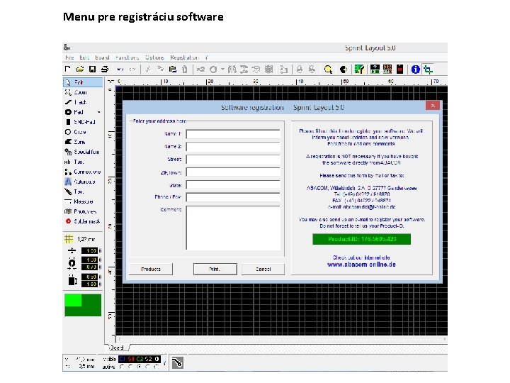Click the Rotate toolbar icon

[213, 69]
